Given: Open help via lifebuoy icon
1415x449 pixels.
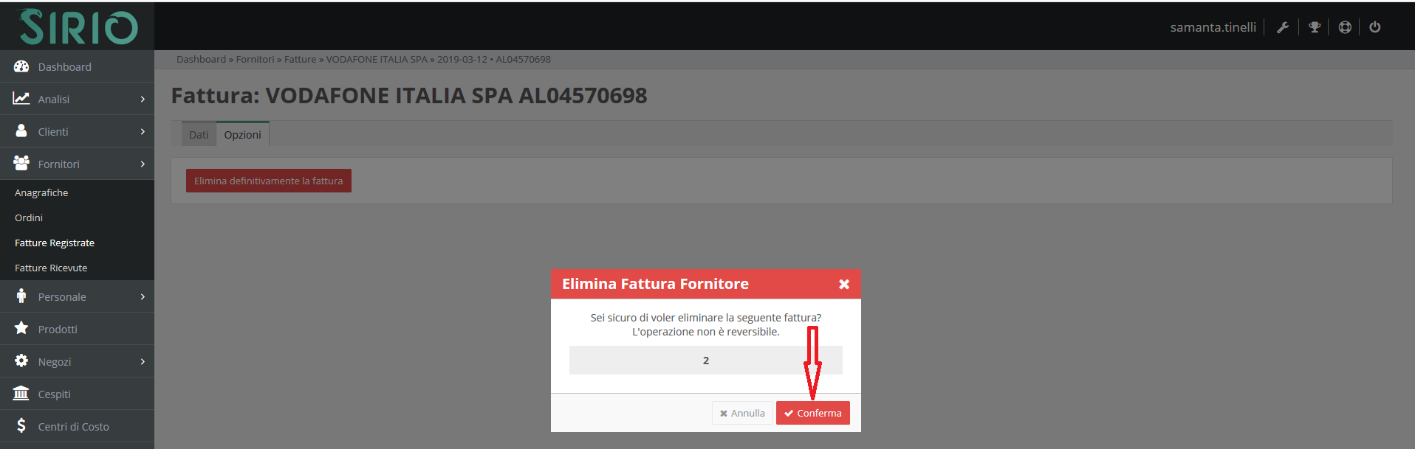Looking at the screenshot, I should 1345,27.
